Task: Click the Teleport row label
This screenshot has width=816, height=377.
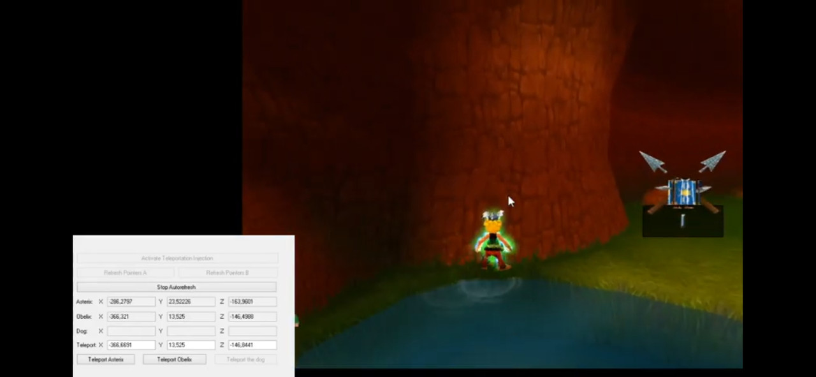Action: click(85, 345)
